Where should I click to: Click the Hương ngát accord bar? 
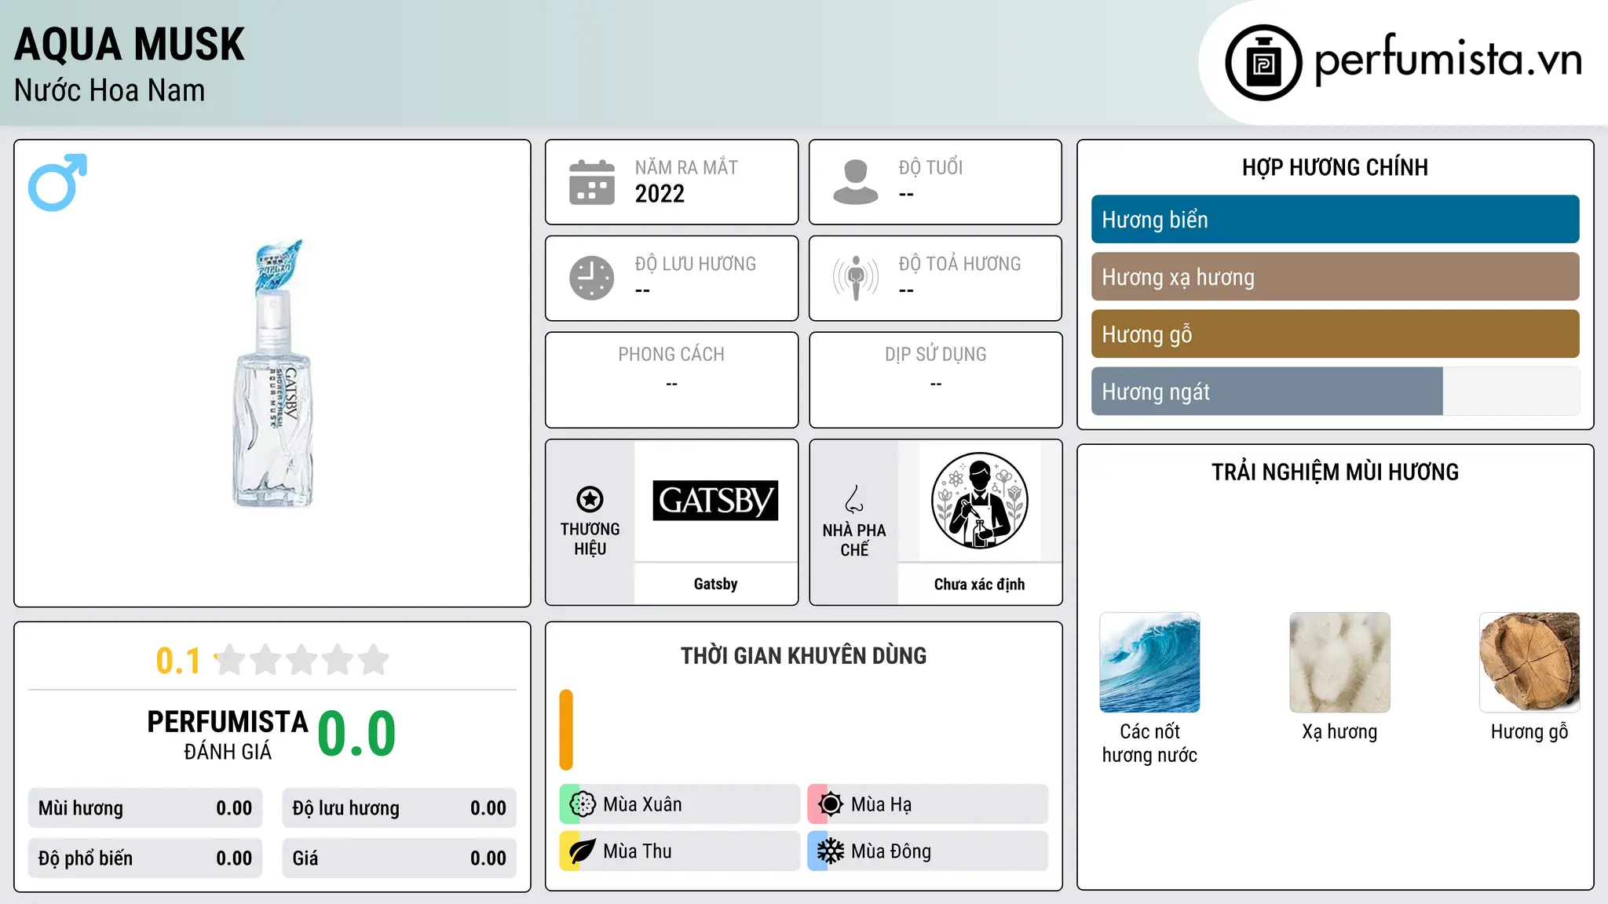tap(1335, 392)
